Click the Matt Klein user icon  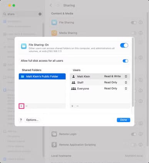74,76
